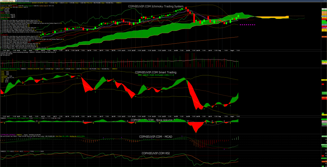Click the green 'Tin hieu Mua' heading
Viewport: 327px width, 167px height.
click(4, 19)
